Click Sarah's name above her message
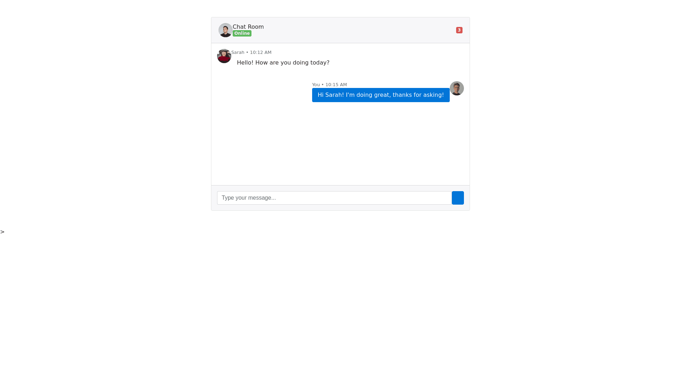This screenshot has width=681, height=383. pos(238,52)
